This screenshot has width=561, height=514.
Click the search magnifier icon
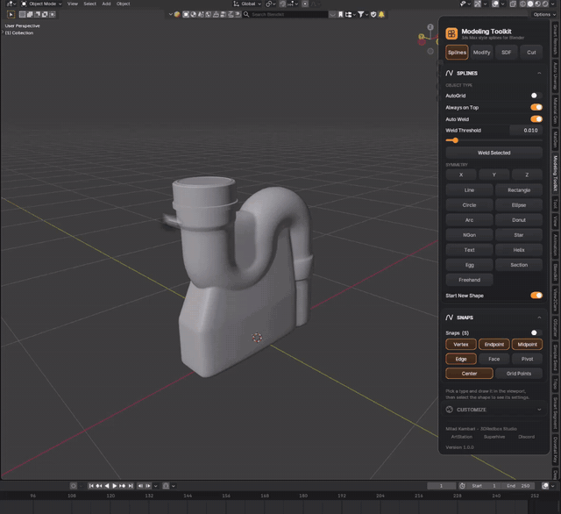[x=246, y=14]
